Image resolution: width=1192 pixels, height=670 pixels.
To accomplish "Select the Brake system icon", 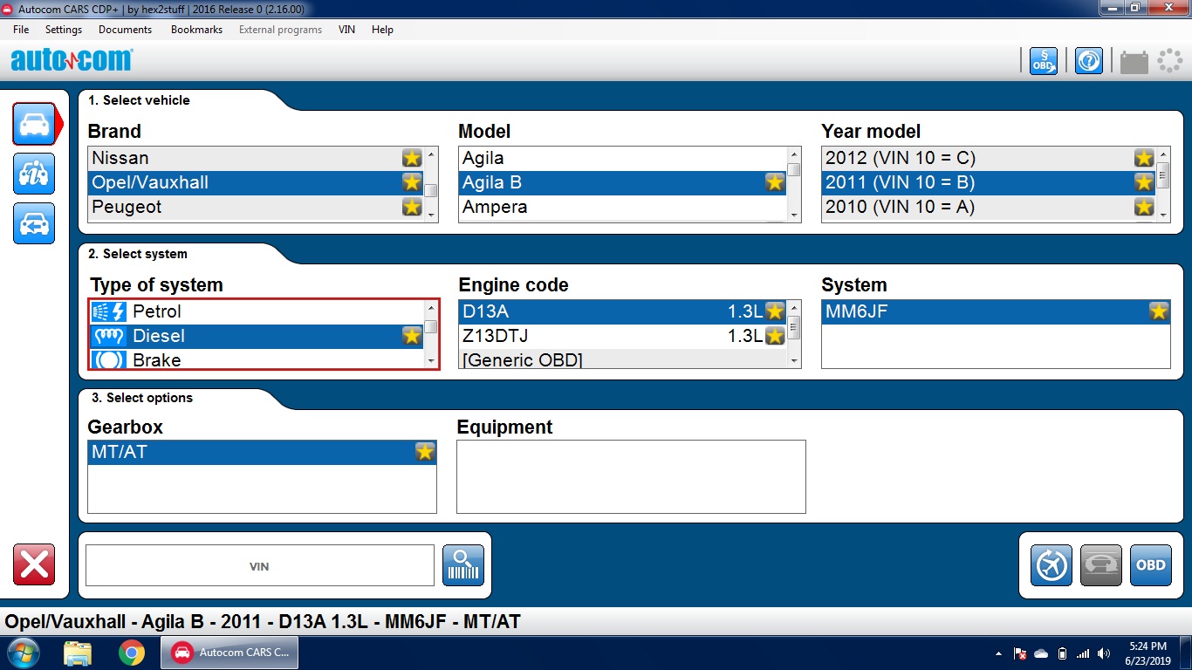I will point(109,359).
